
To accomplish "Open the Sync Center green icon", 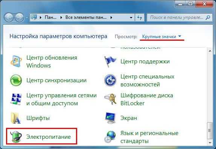I will click(x=16, y=80).
